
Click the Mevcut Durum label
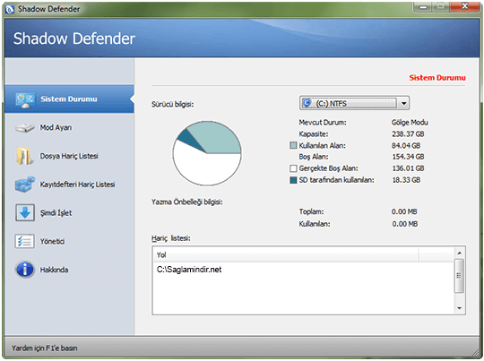click(x=323, y=123)
